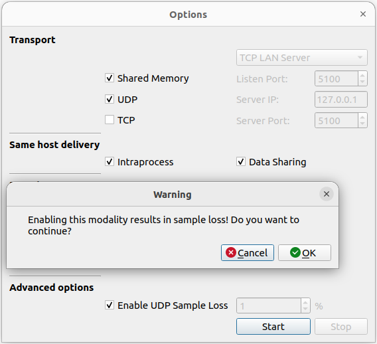
Task: Toggle the Data Sharing checkbox
Action: coord(241,161)
